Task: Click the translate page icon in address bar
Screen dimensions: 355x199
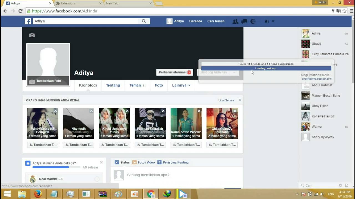Action: point(338,11)
